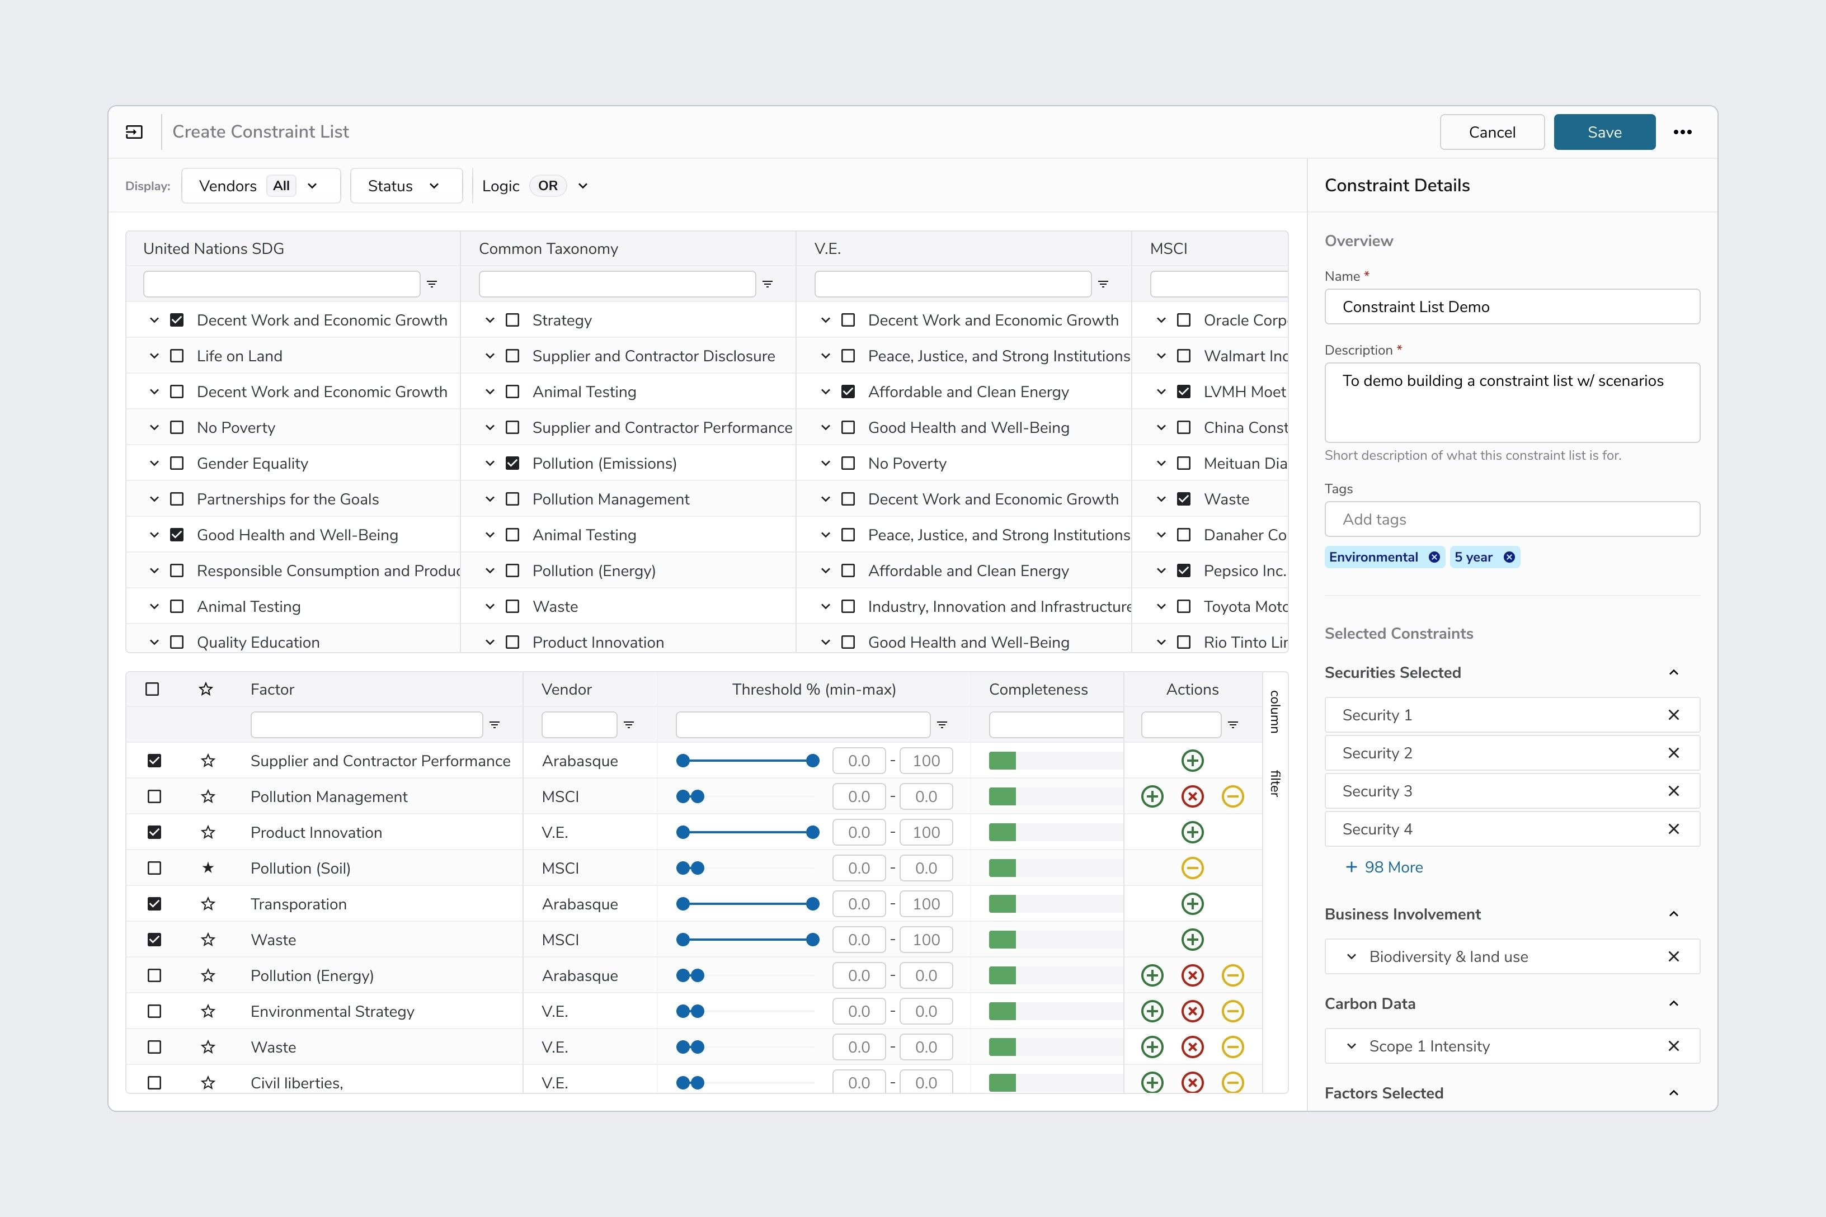Click the star icon in the factor table header

(206, 689)
